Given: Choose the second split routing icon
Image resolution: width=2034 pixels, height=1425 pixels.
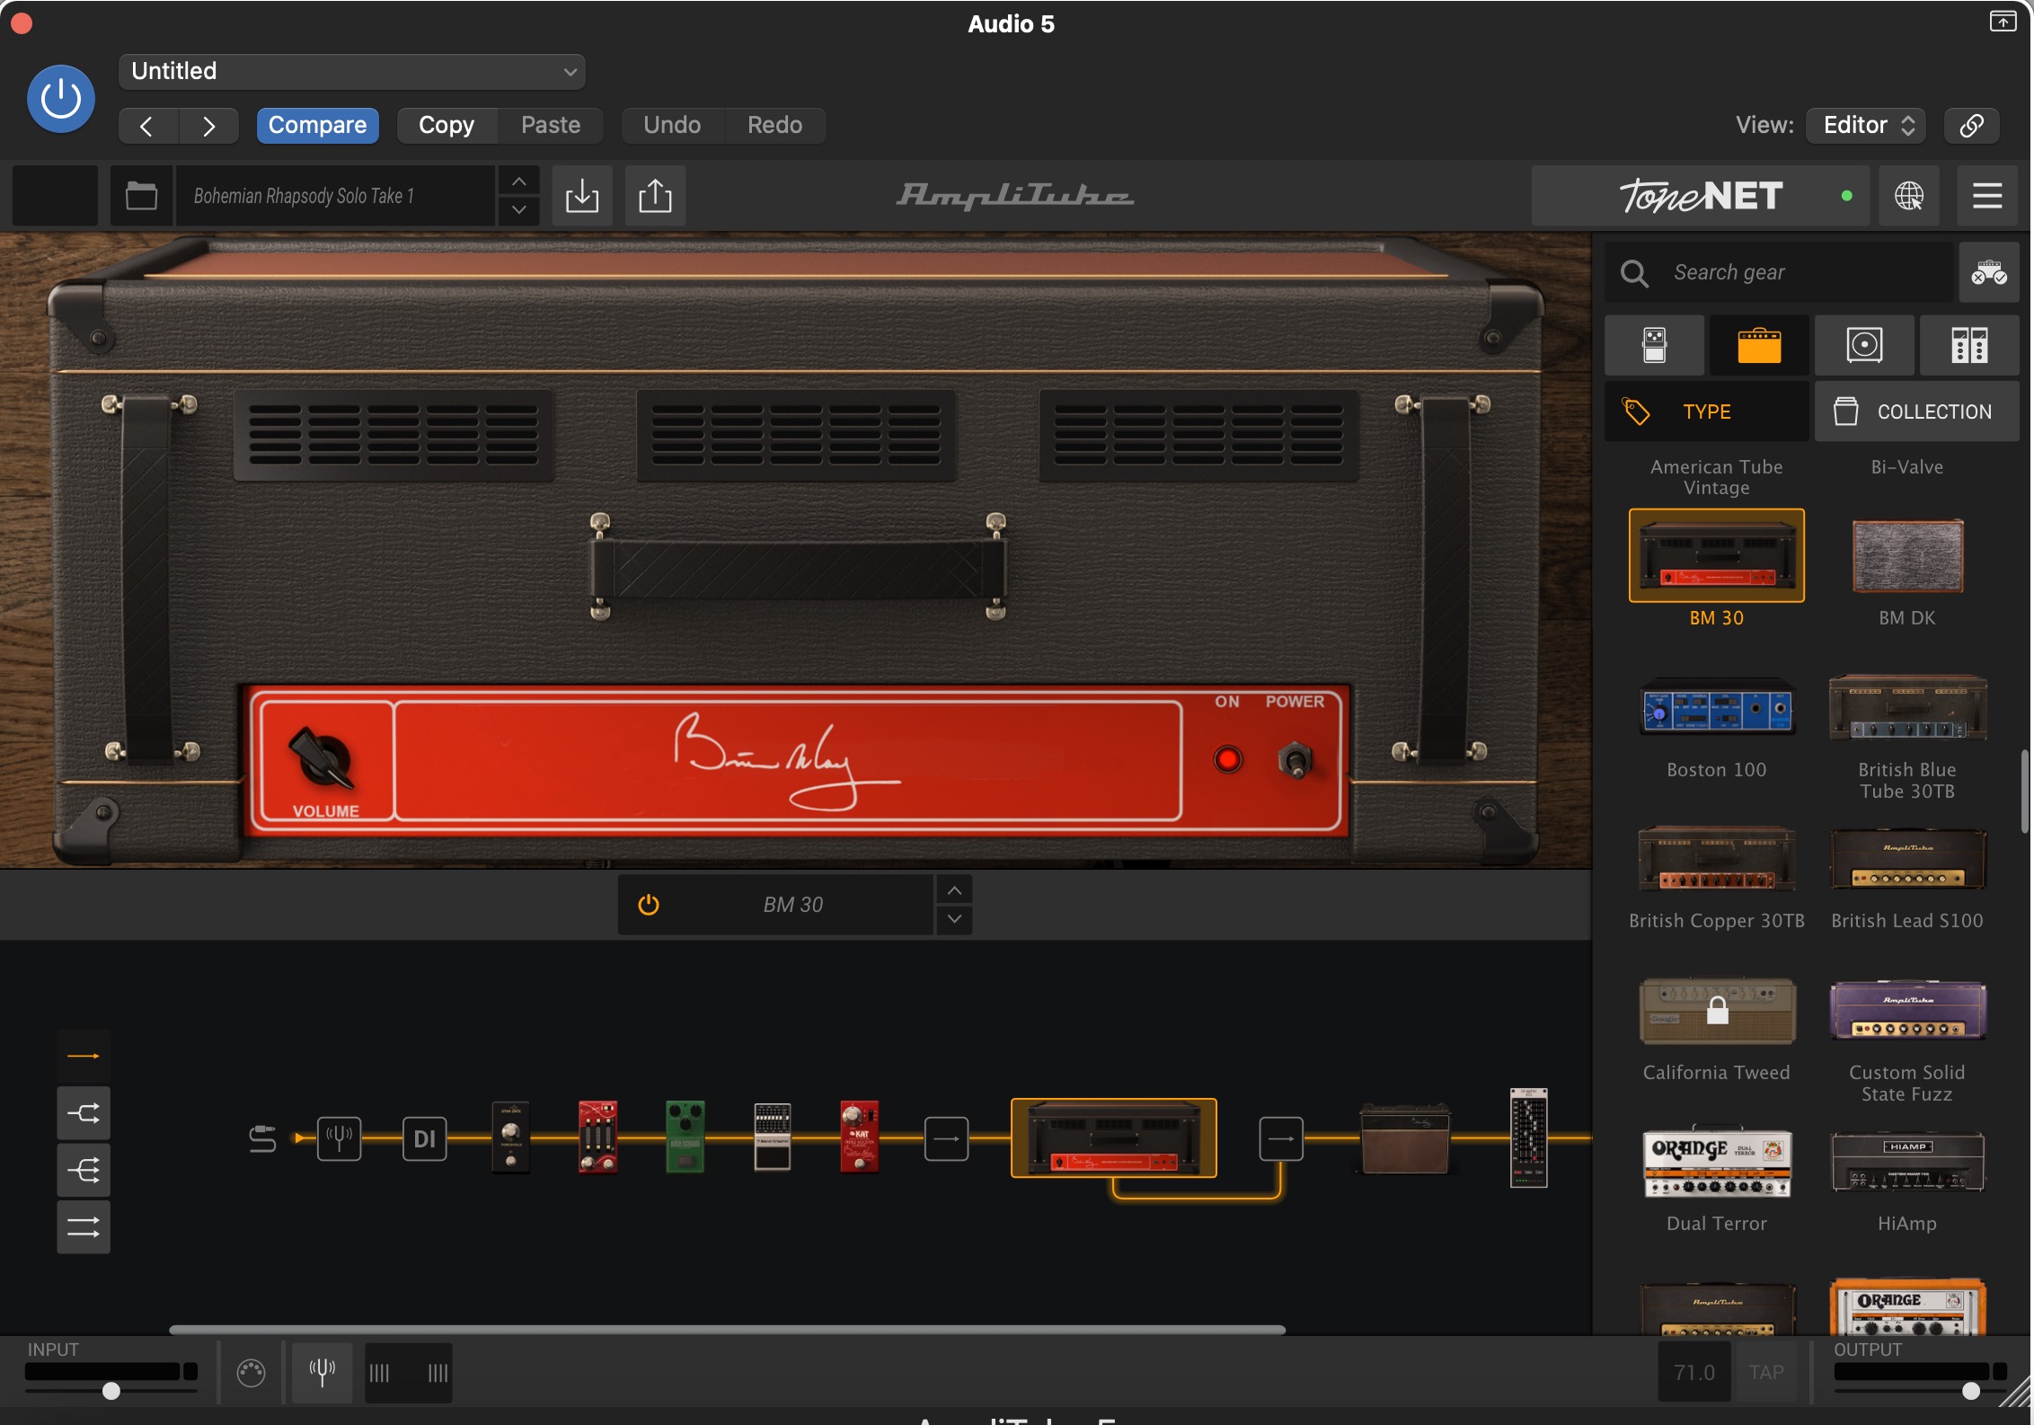Looking at the screenshot, I should [84, 1113].
